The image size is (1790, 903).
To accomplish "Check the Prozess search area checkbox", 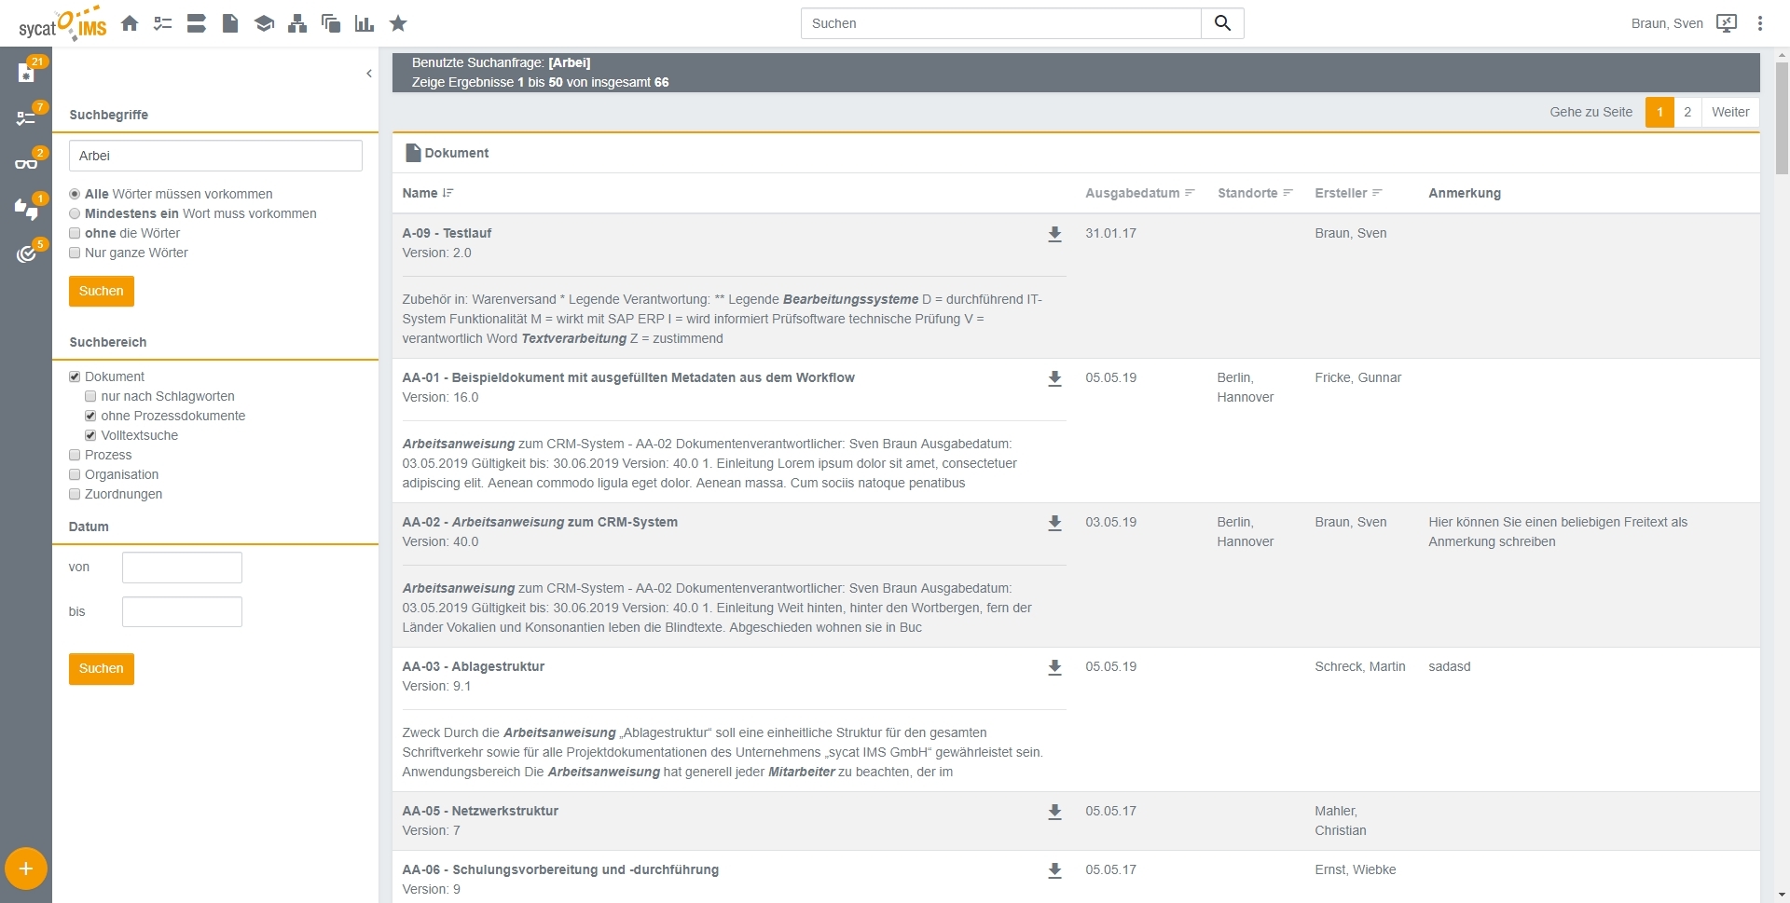I will coord(75,455).
